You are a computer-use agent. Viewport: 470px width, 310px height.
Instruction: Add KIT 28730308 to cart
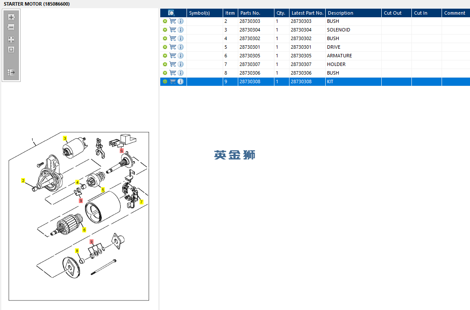pos(173,81)
